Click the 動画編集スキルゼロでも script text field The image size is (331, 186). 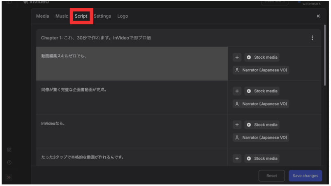(x=132, y=64)
